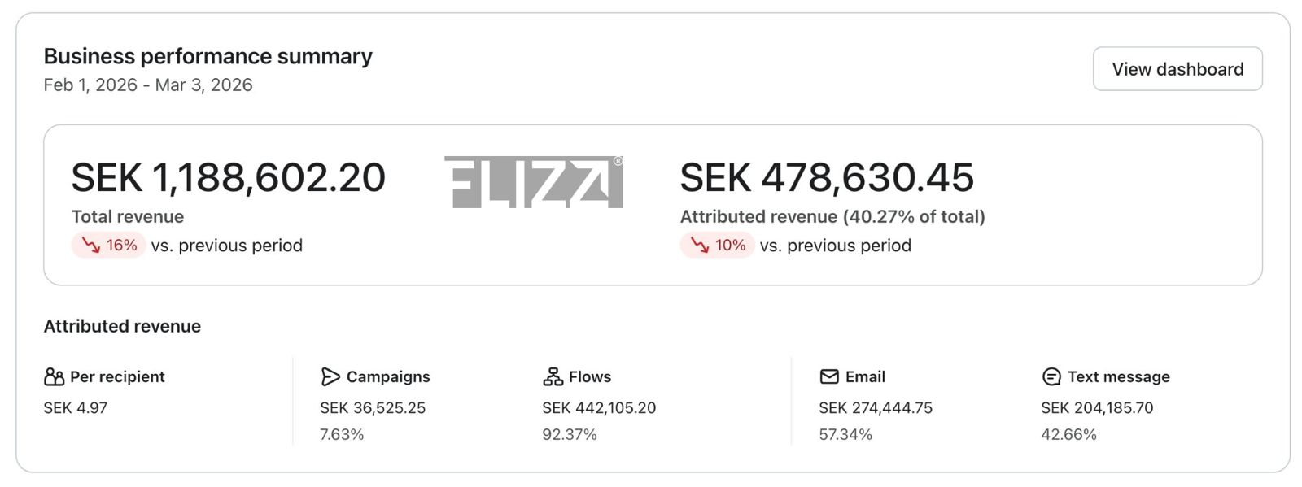Select the SEK 4.97 per recipient value
Image resolution: width=1302 pixels, height=487 pixels.
coord(75,408)
